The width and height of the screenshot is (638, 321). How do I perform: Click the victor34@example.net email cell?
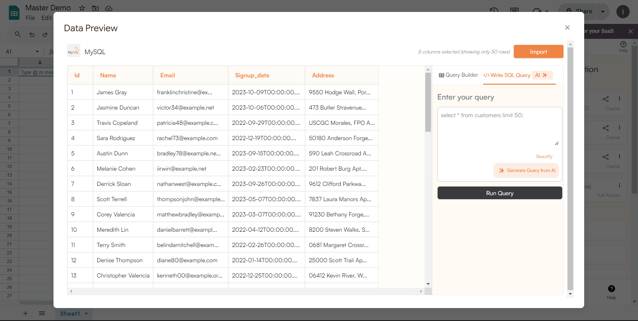pos(191,108)
